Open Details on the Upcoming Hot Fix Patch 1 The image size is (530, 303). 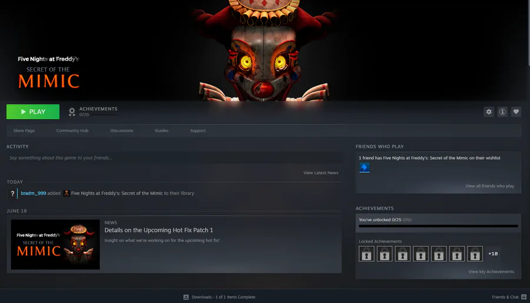(158, 230)
